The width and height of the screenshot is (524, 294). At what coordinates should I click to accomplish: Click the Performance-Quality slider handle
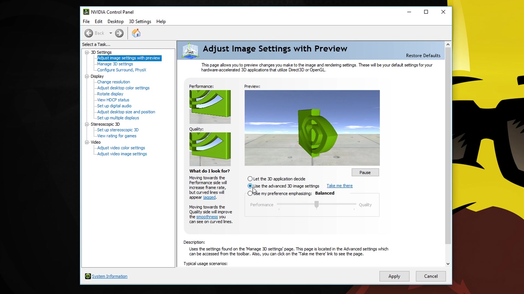(317, 204)
